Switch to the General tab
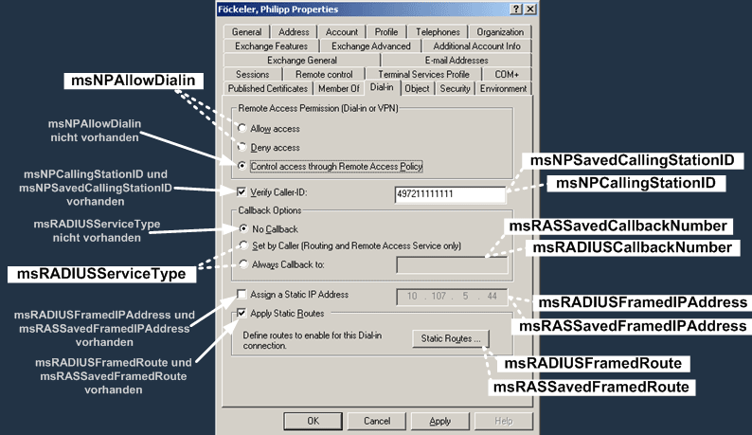 (x=246, y=31)
